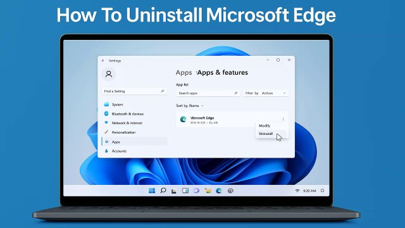405x228 pixels.
Task: Select Apps in the sidebar
Action: [x=135, y=142]
